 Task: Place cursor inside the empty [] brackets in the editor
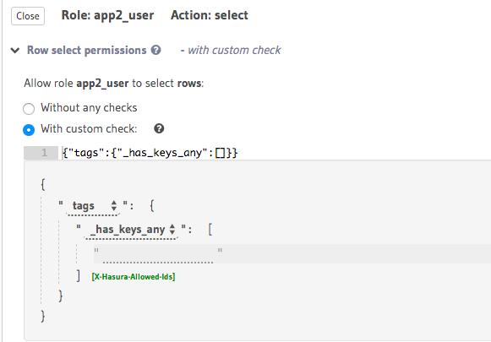[221, 153]
